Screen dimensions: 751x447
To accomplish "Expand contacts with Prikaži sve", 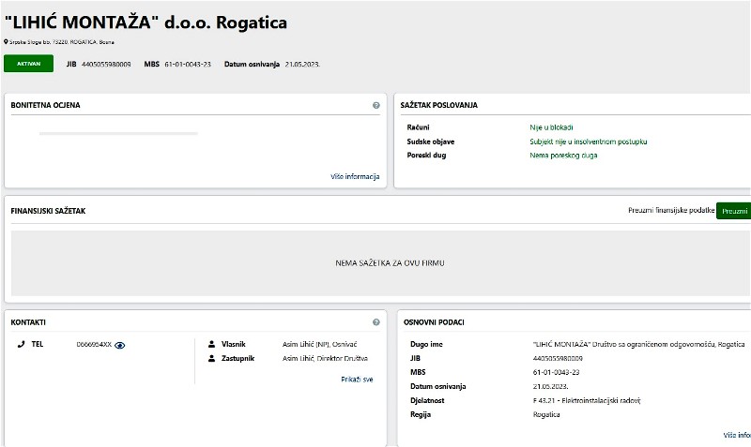I will (x=357, y=380).
